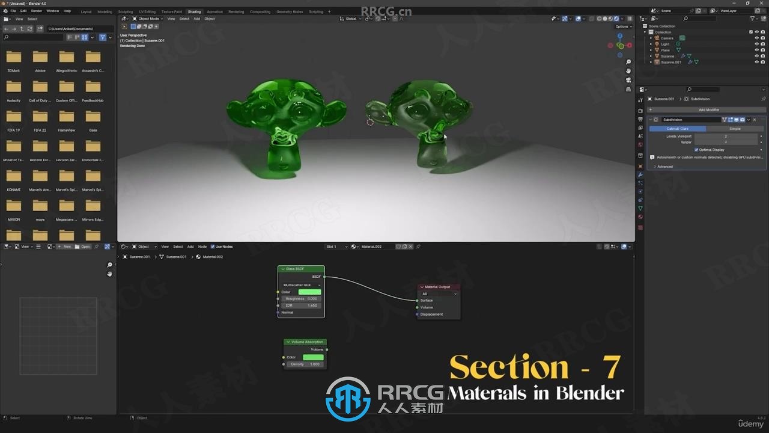Hide Plane in outliner via eye icon
Viewport: 769px width, 433px height.
(756, 50)
